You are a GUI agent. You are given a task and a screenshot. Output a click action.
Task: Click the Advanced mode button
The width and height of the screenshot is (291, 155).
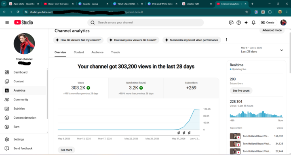272,30
